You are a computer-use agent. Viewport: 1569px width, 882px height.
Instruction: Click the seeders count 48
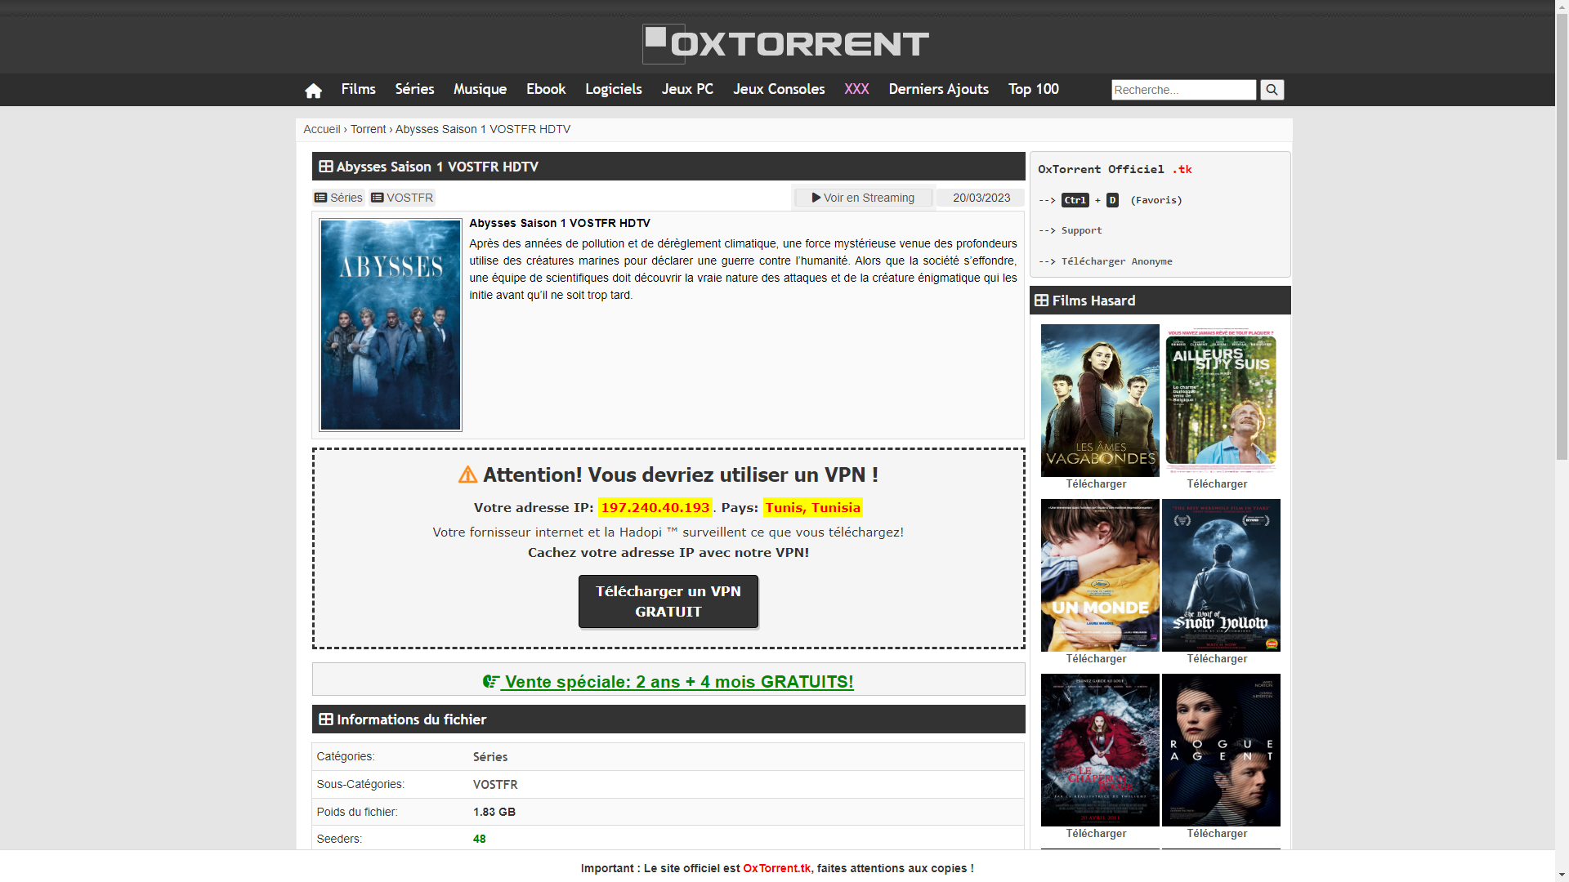[x=480, y=839]
